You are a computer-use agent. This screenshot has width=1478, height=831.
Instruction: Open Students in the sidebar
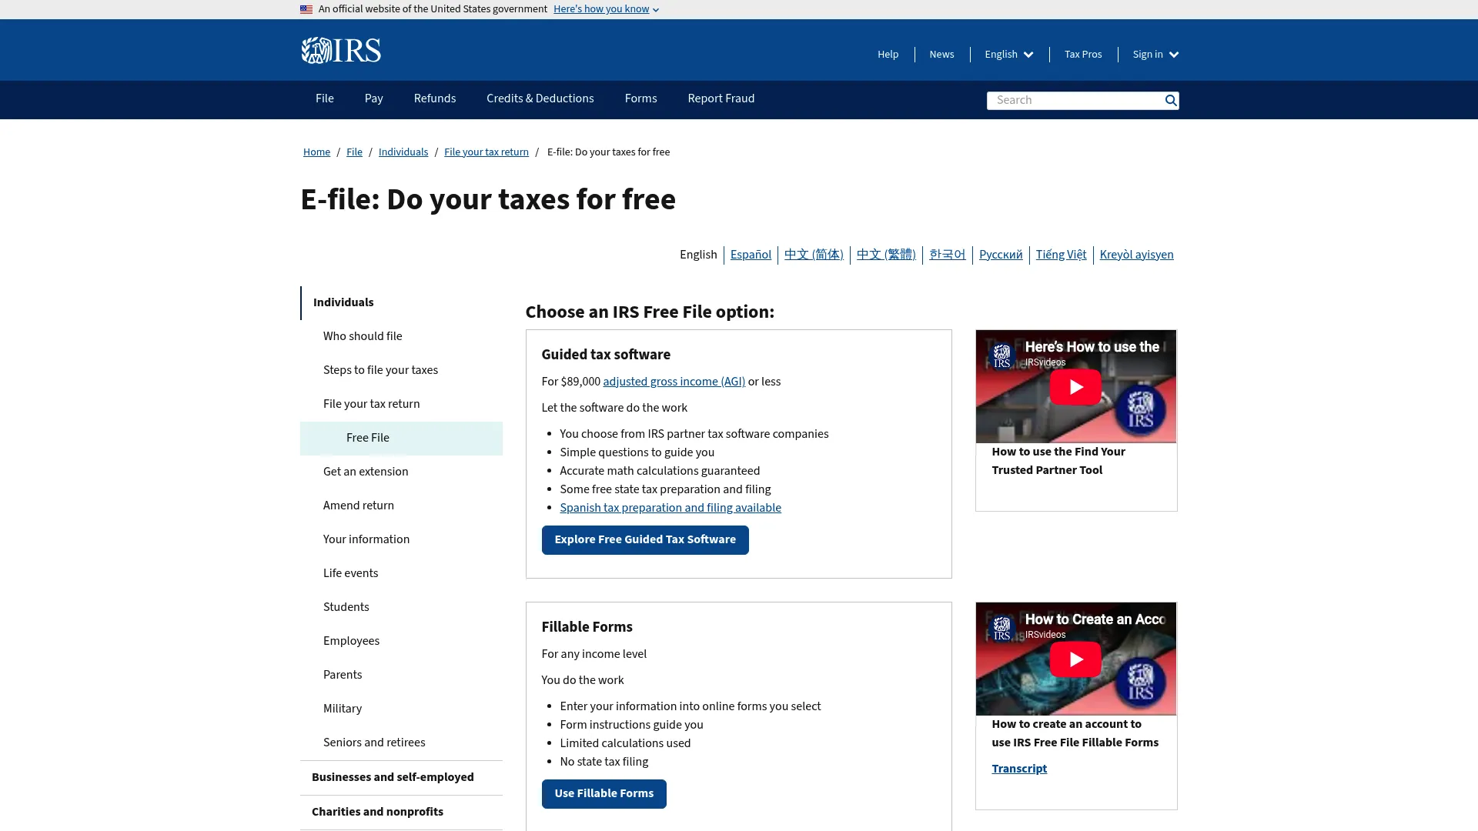[401, 608]
